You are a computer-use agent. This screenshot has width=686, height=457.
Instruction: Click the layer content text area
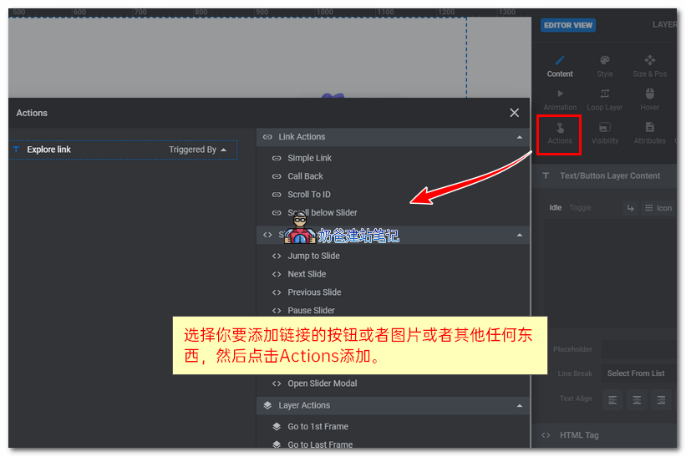click(610, 273)
